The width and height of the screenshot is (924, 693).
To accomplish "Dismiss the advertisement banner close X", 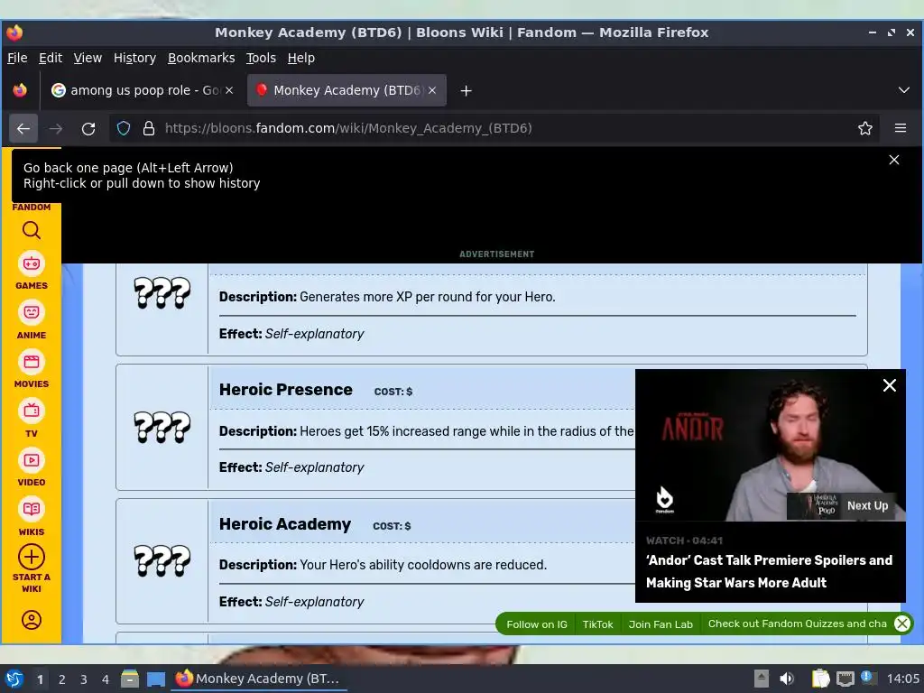I will 893,160.
